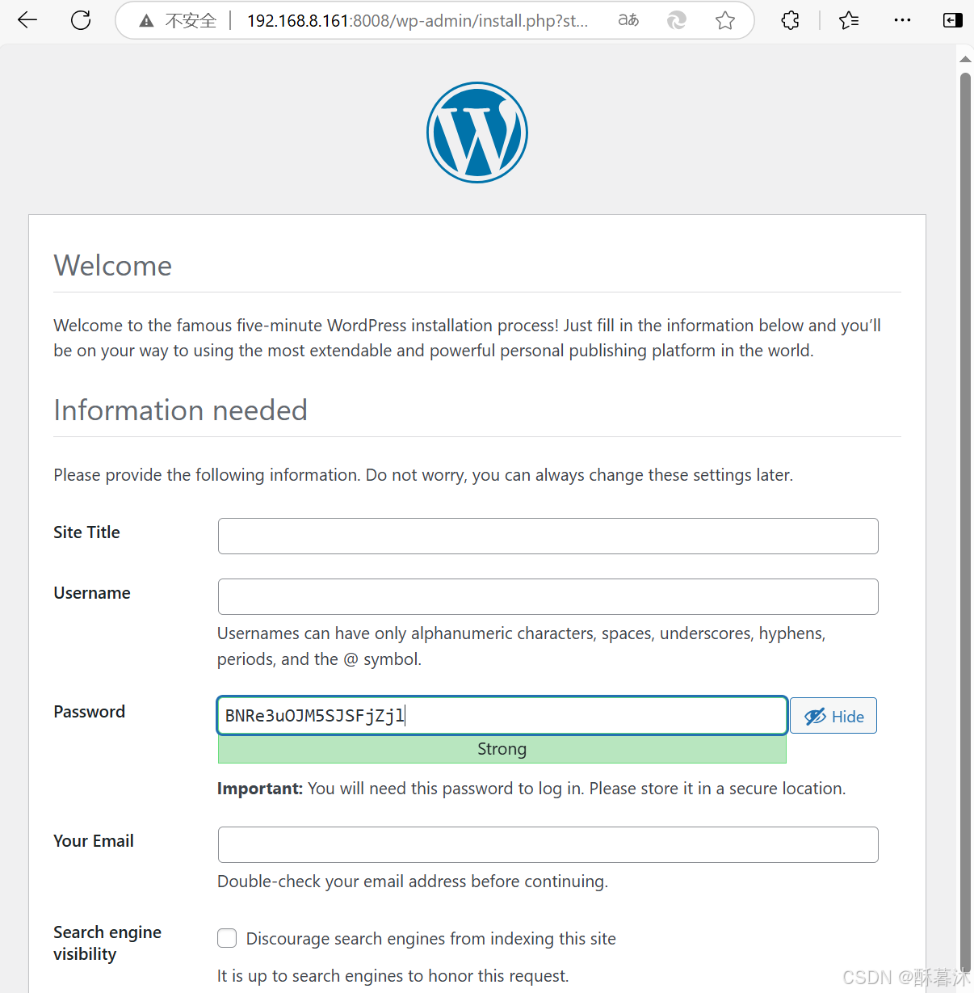Viewport: 974px width, 993px height.
Task: Click the Usernames can have only alphanumeric hint
Action: tap(522, 646)
